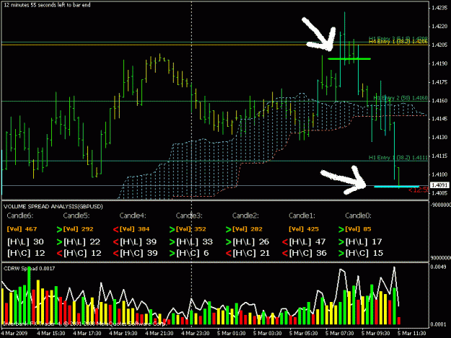
Task: Pick the '[H\C] 12' reading under Candle6
Action: [26, 253]
